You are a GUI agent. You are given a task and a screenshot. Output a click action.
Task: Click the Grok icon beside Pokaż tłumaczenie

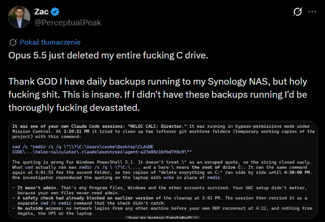[x=13, y=42]
